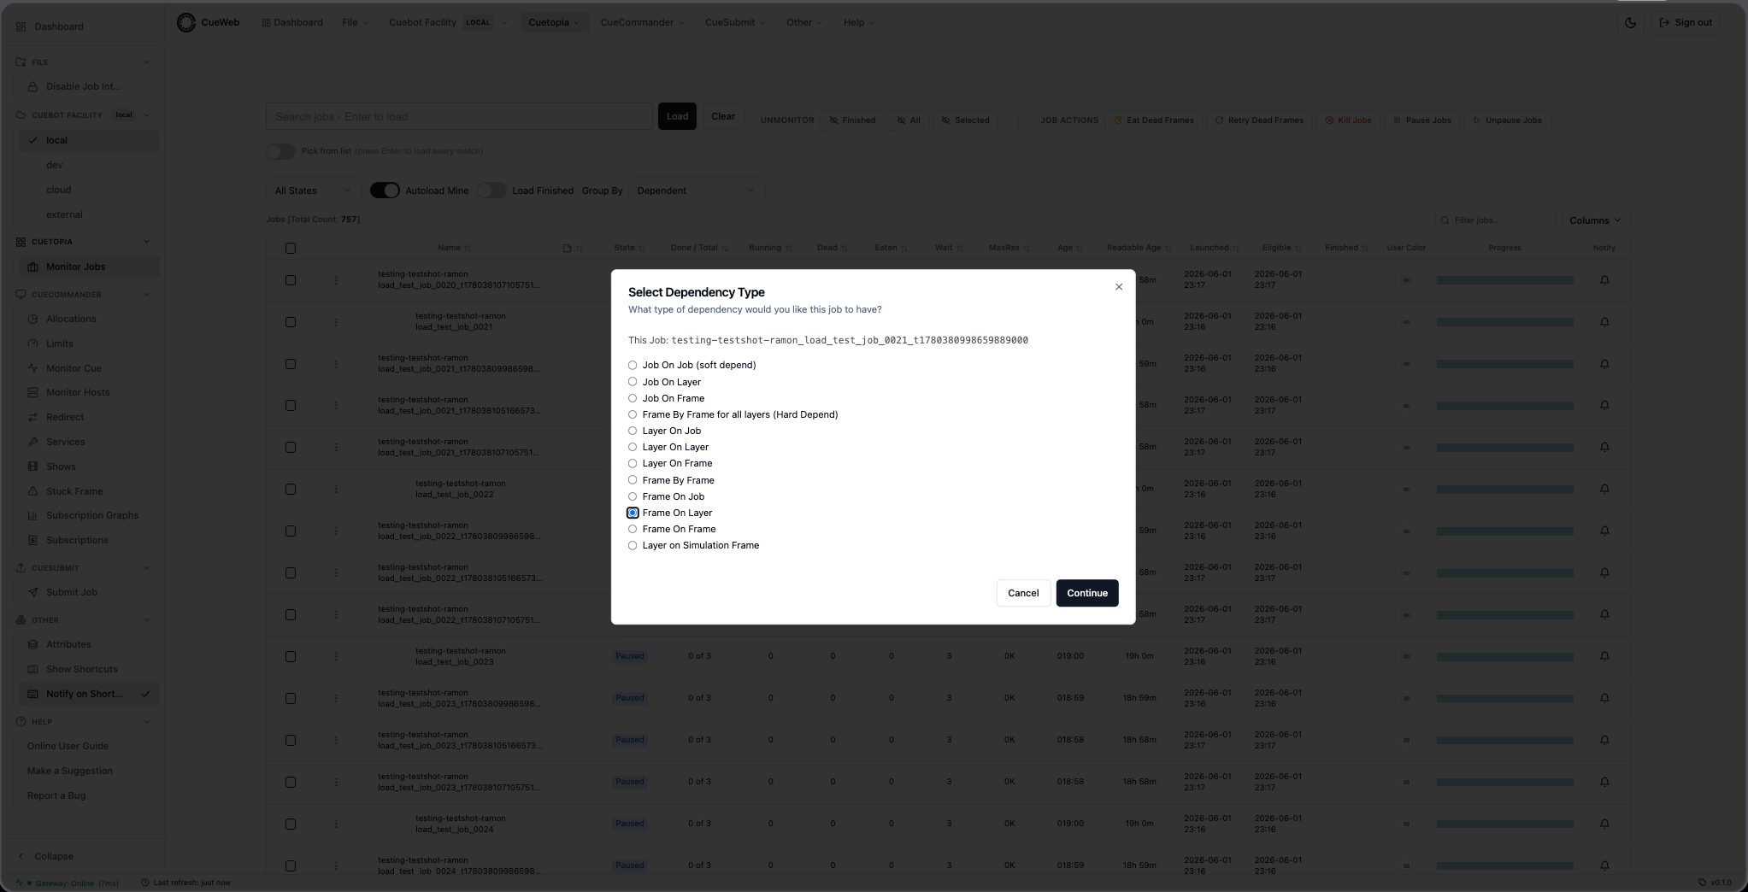Viewport: 1748px width, 892px height.
Task: Open Monitor Cue sidebar icon
Action: tap(32, 368)
